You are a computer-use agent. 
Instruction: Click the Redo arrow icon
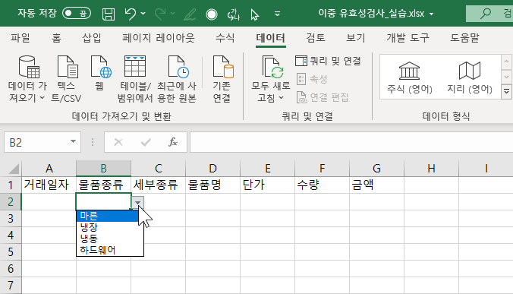[160, 14]
